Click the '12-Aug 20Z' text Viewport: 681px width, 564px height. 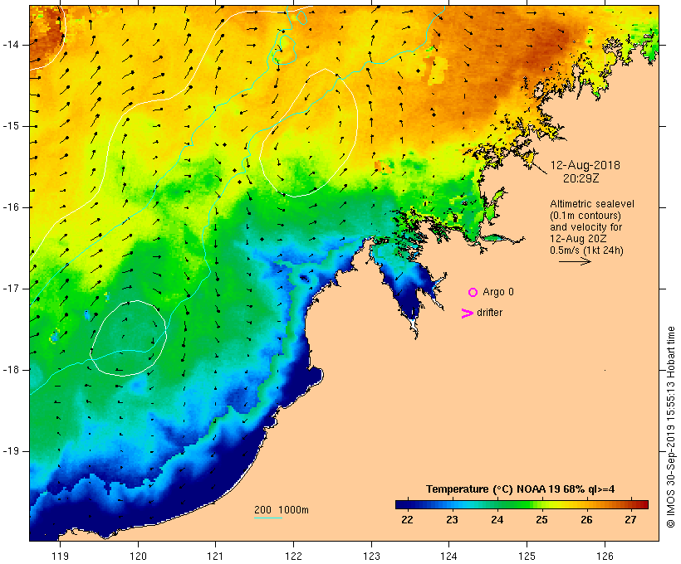pos(578,239)
